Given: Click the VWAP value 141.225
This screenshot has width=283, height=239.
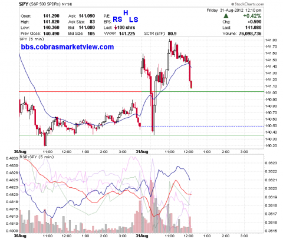Looking at the screenshot, I should pos(127,34).
